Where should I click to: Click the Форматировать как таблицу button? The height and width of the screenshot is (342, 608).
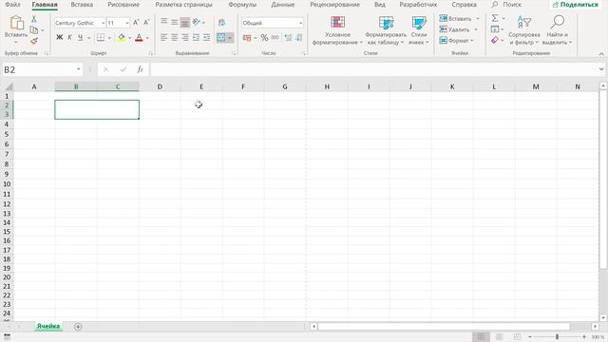pyautogui.click(x=386, y=30)
